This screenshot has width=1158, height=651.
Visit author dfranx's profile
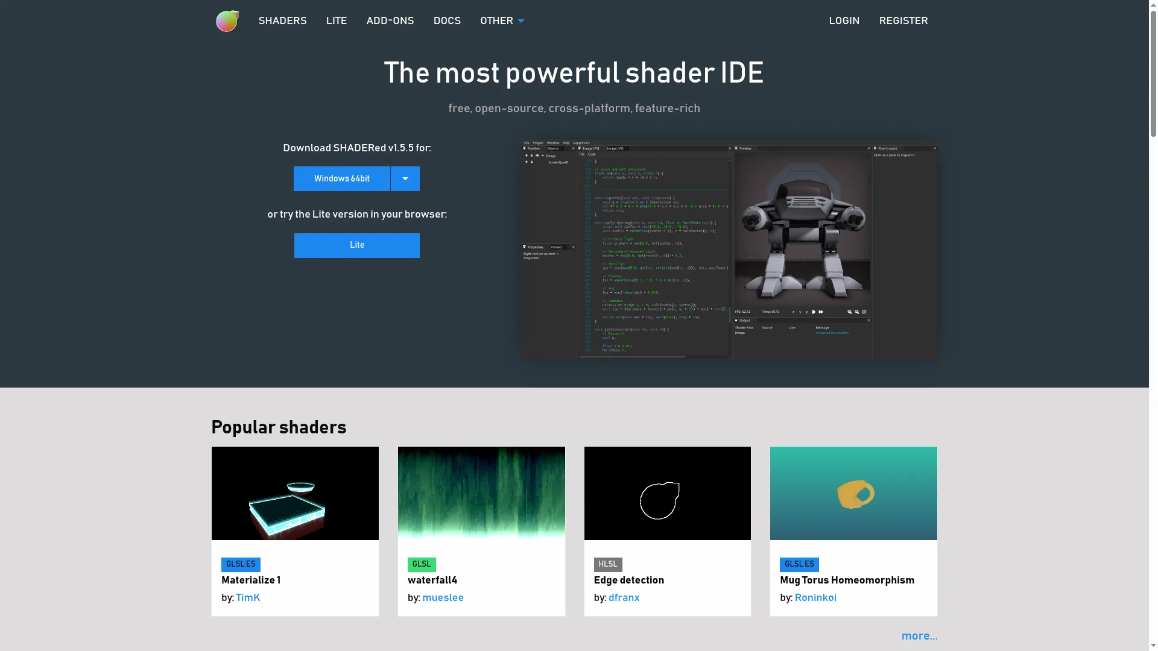pyautogui.click(x=624, y=598)
